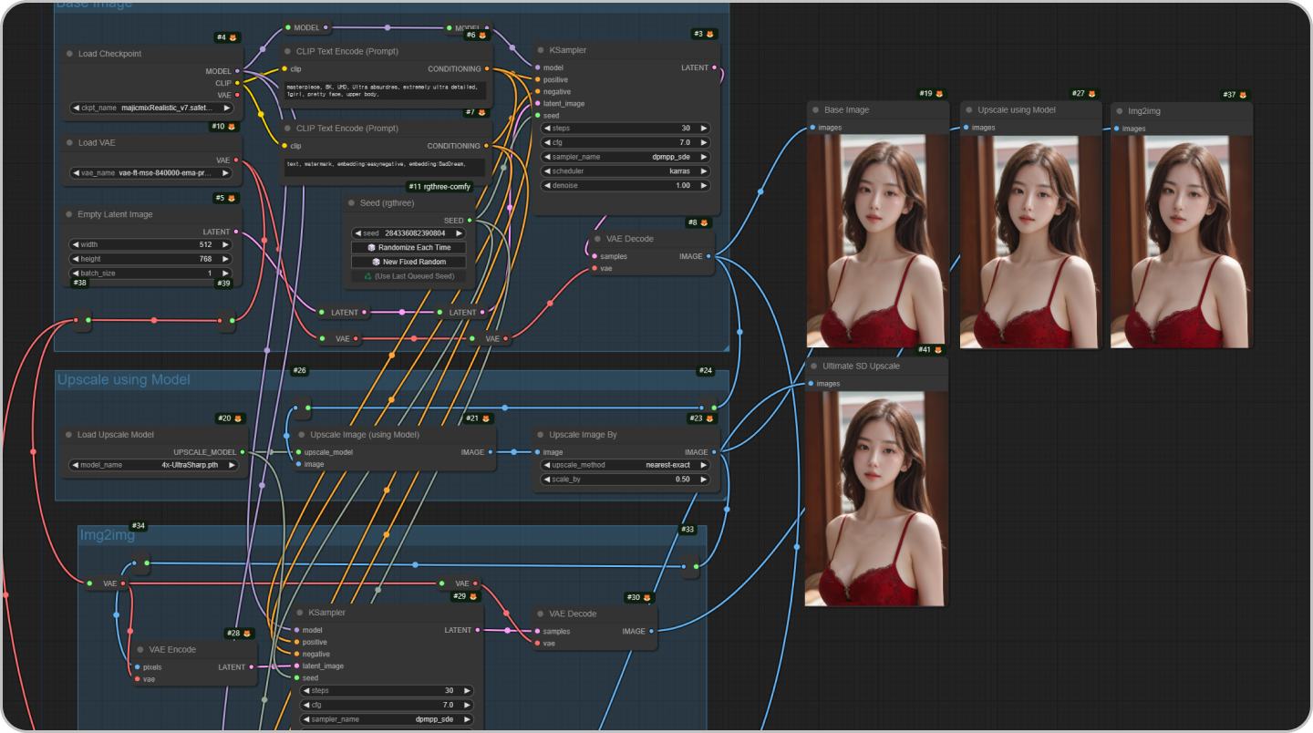The image size is (1313, 733).
Task: Collapse the Load Checkpoint node via its title dot
Action: 69,54
